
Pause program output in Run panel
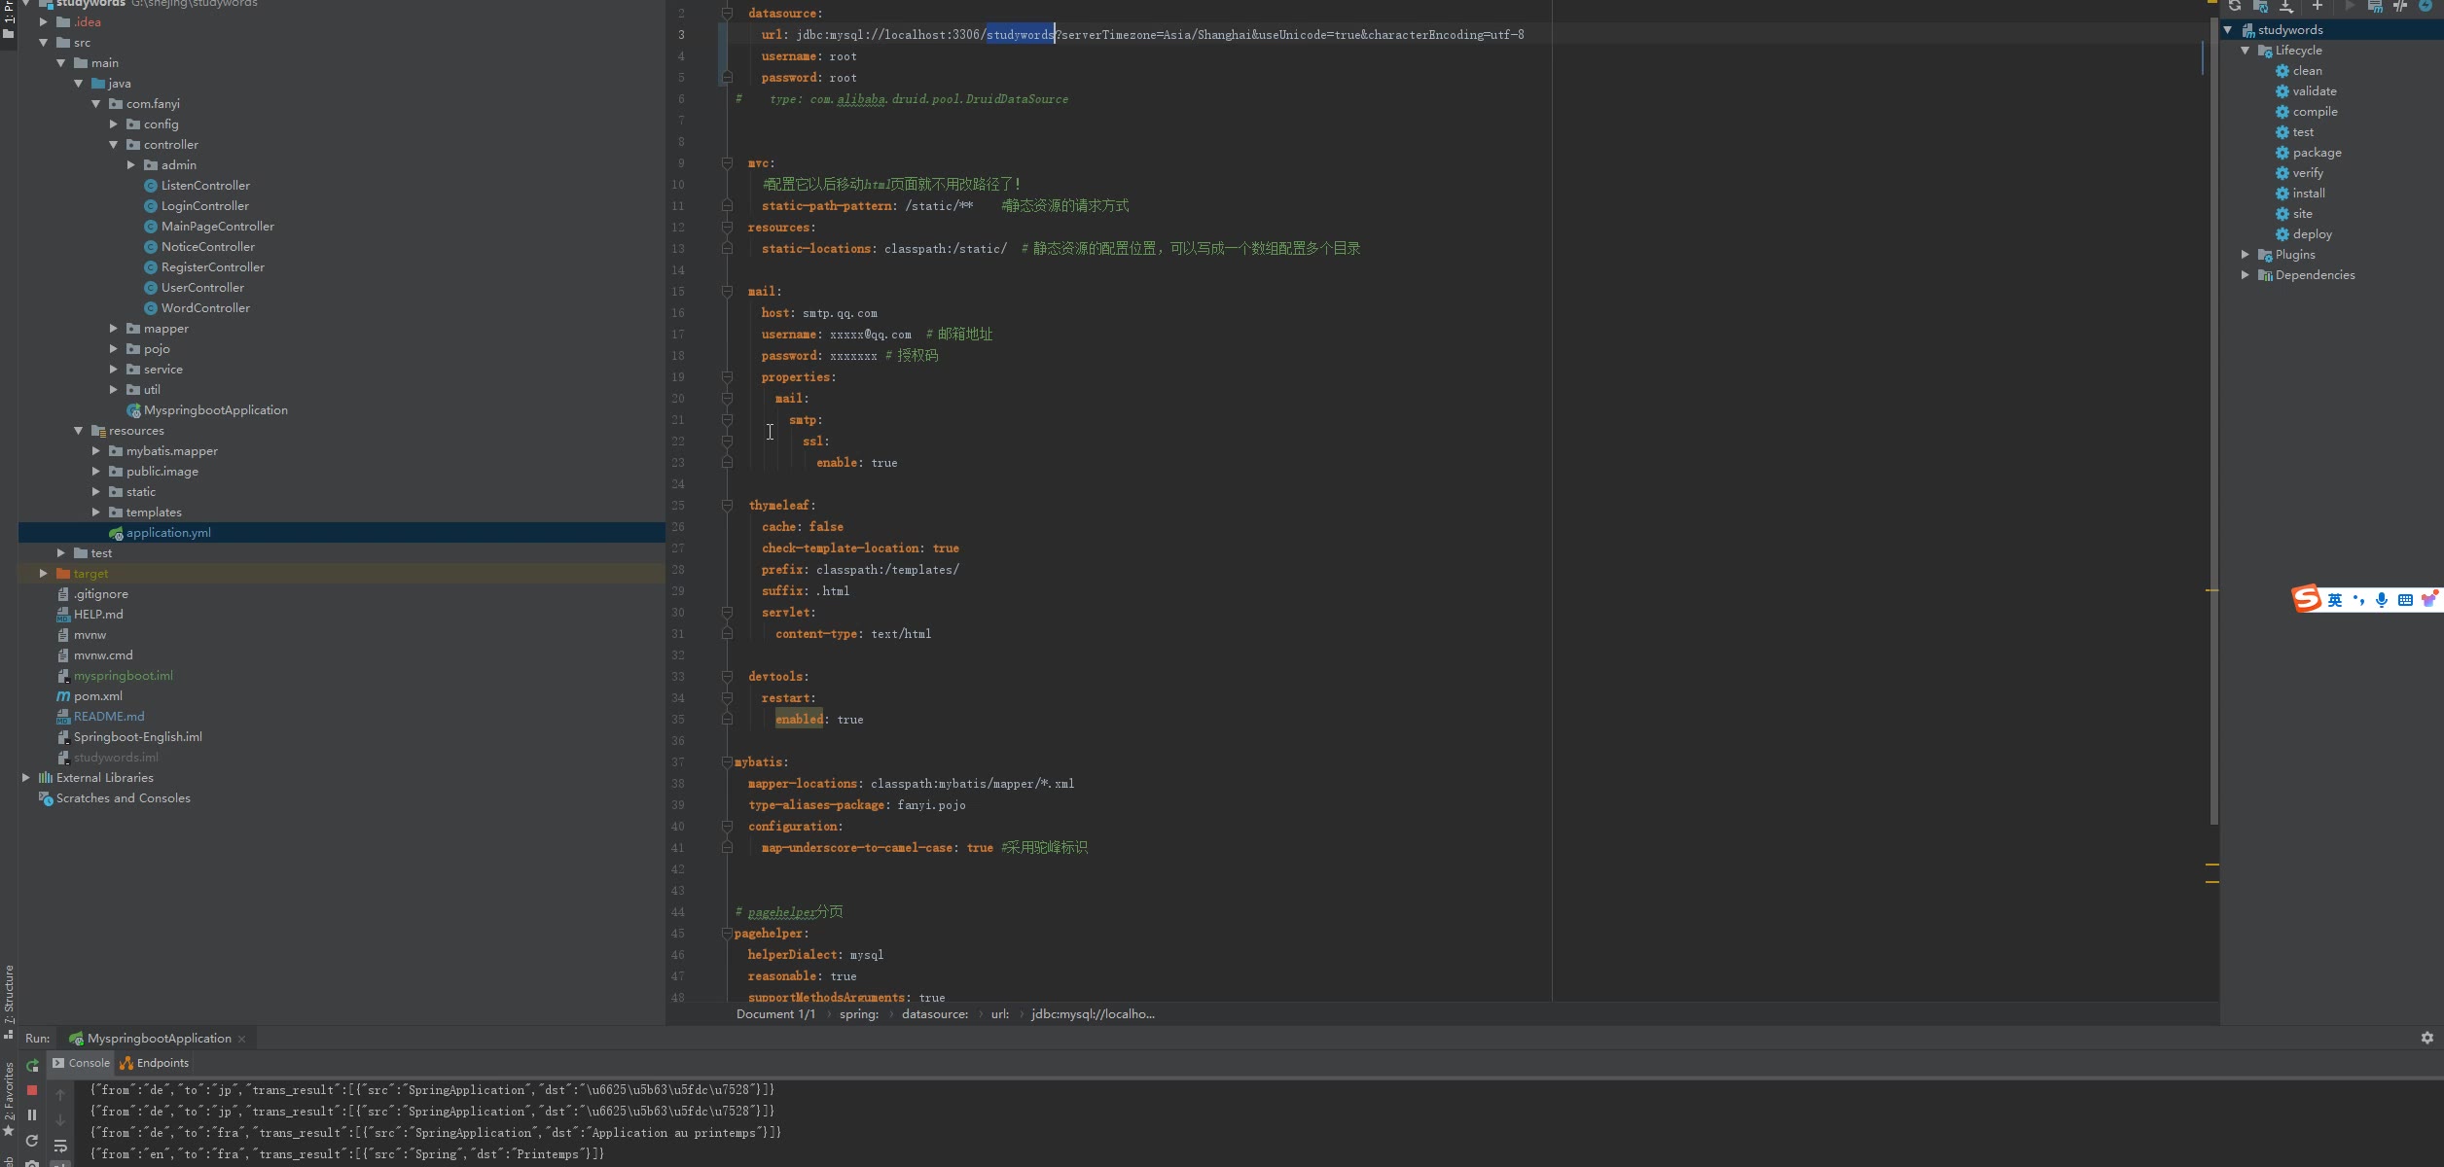pyautogui.click(x=32, y=1115)
